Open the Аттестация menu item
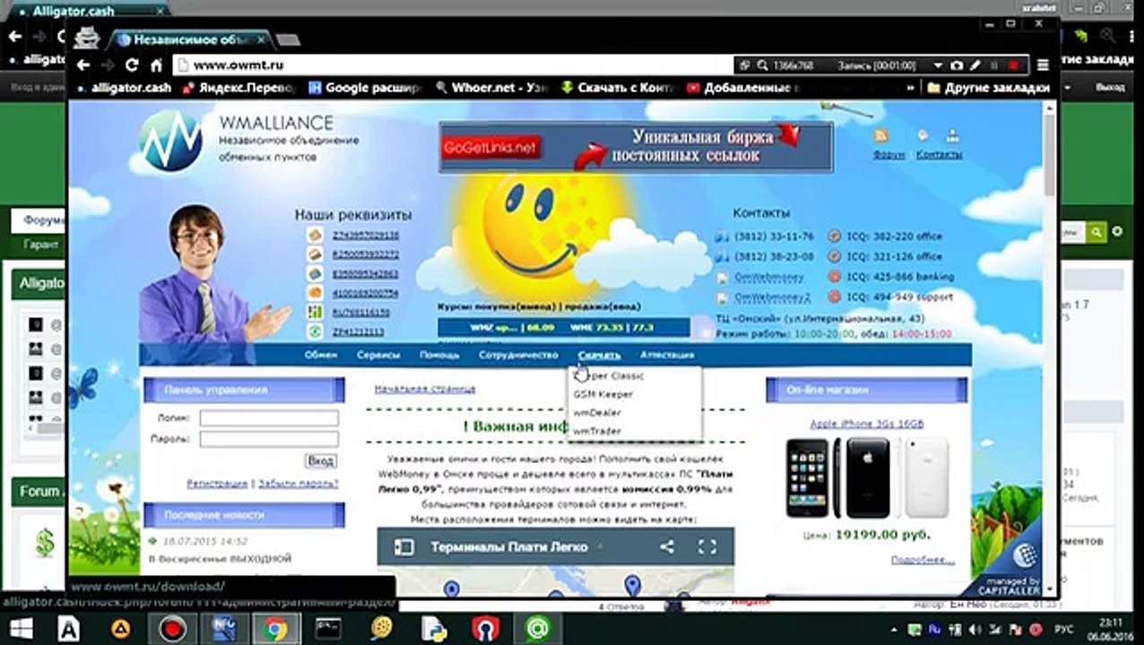 (667, 355)
